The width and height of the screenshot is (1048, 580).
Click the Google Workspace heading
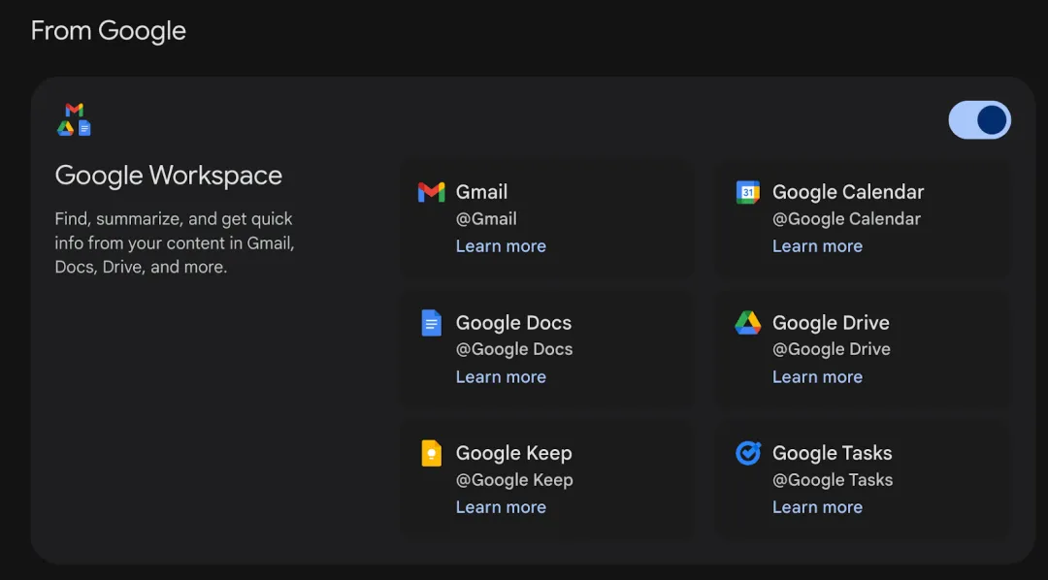(x=169, y=176)
